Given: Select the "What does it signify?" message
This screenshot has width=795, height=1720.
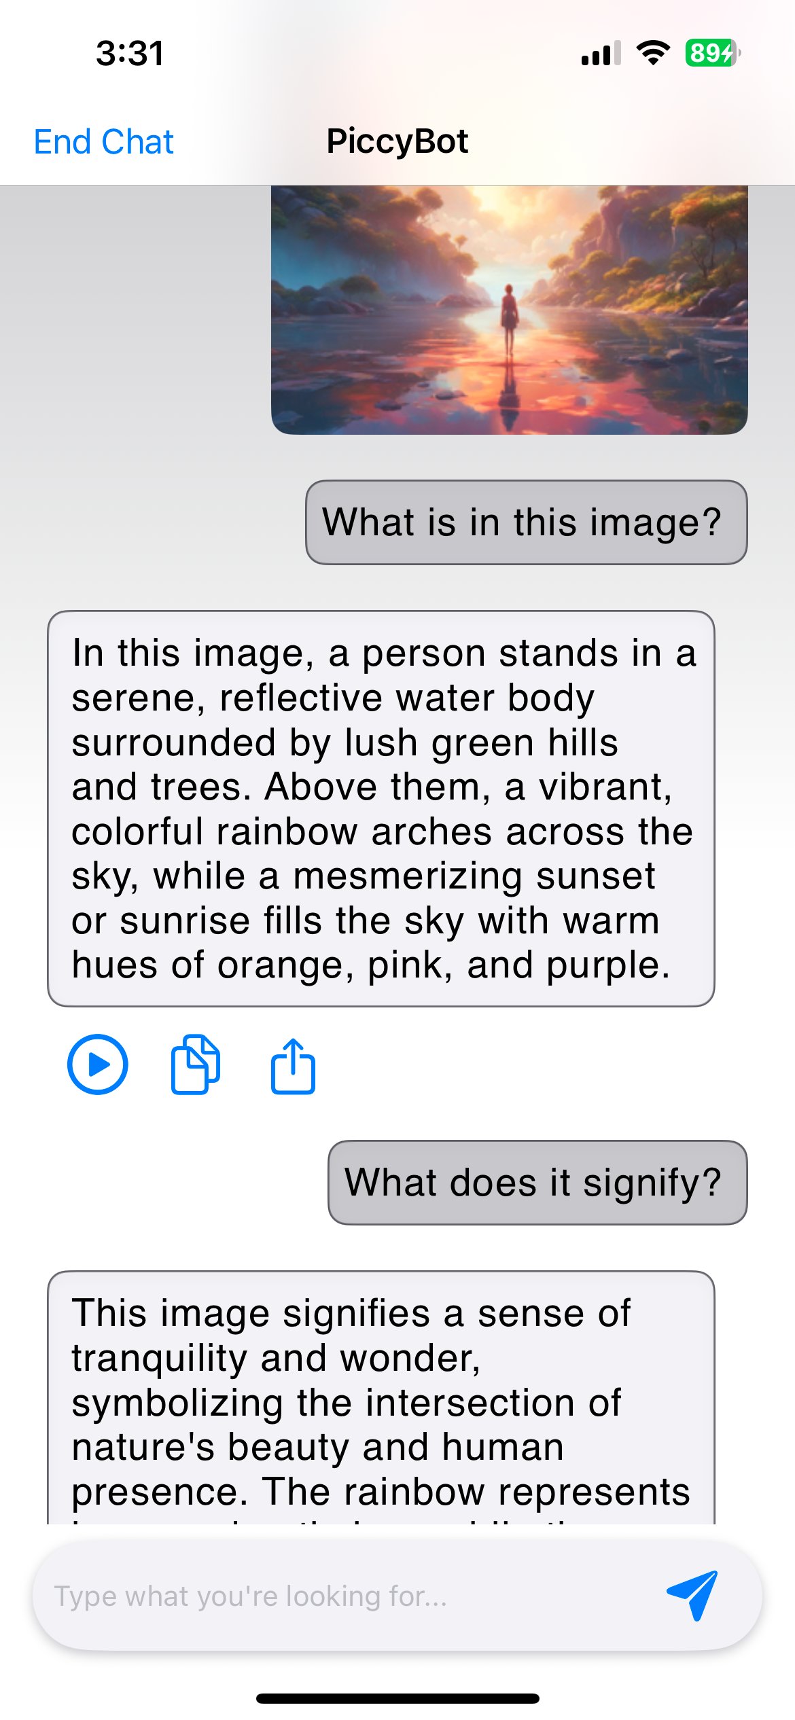Looking at the screenshot, I should [537, 1183].
